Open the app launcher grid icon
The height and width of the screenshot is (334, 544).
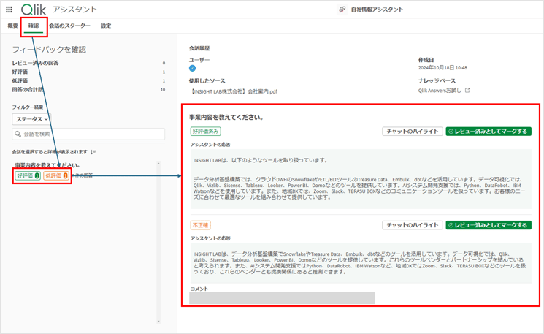pos(9,10)
